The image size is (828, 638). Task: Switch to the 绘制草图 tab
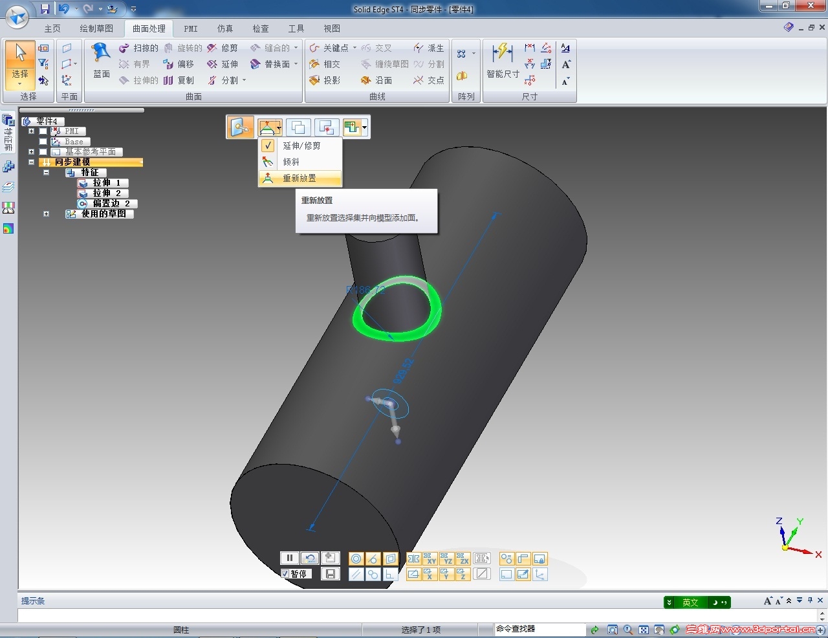tap(96, 28)
